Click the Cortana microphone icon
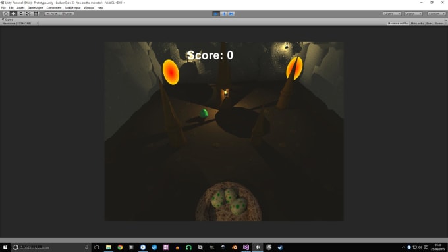Viewport: 448px width, 252px height. tap(86, 247)
